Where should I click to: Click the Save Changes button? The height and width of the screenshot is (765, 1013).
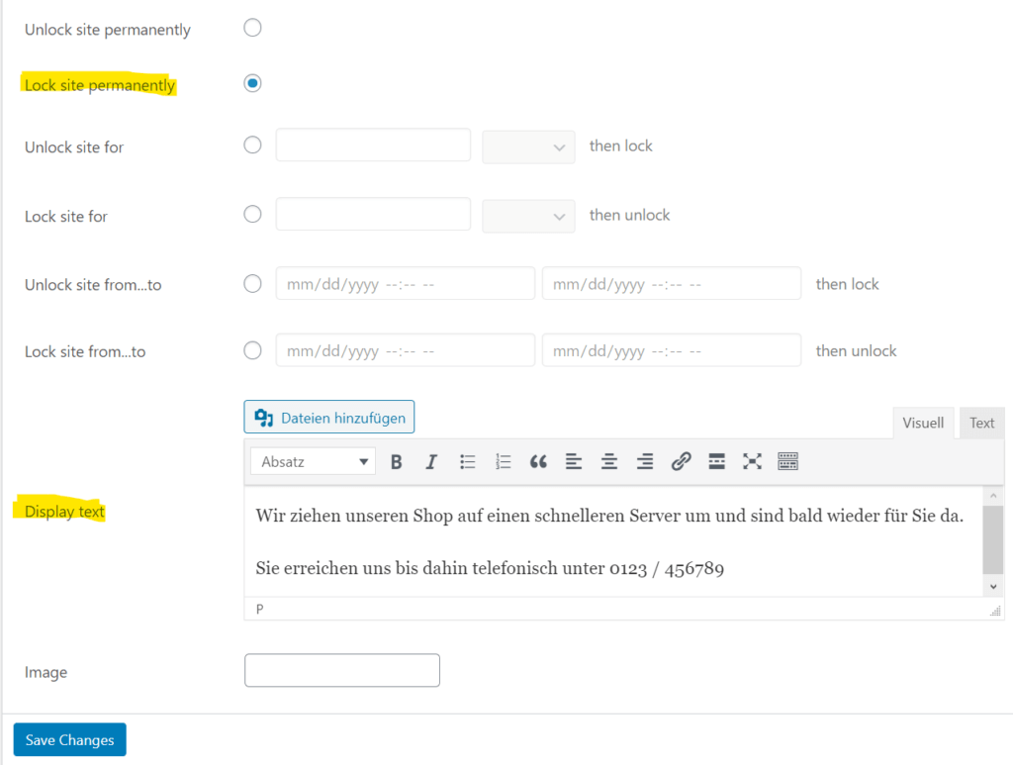68,739
